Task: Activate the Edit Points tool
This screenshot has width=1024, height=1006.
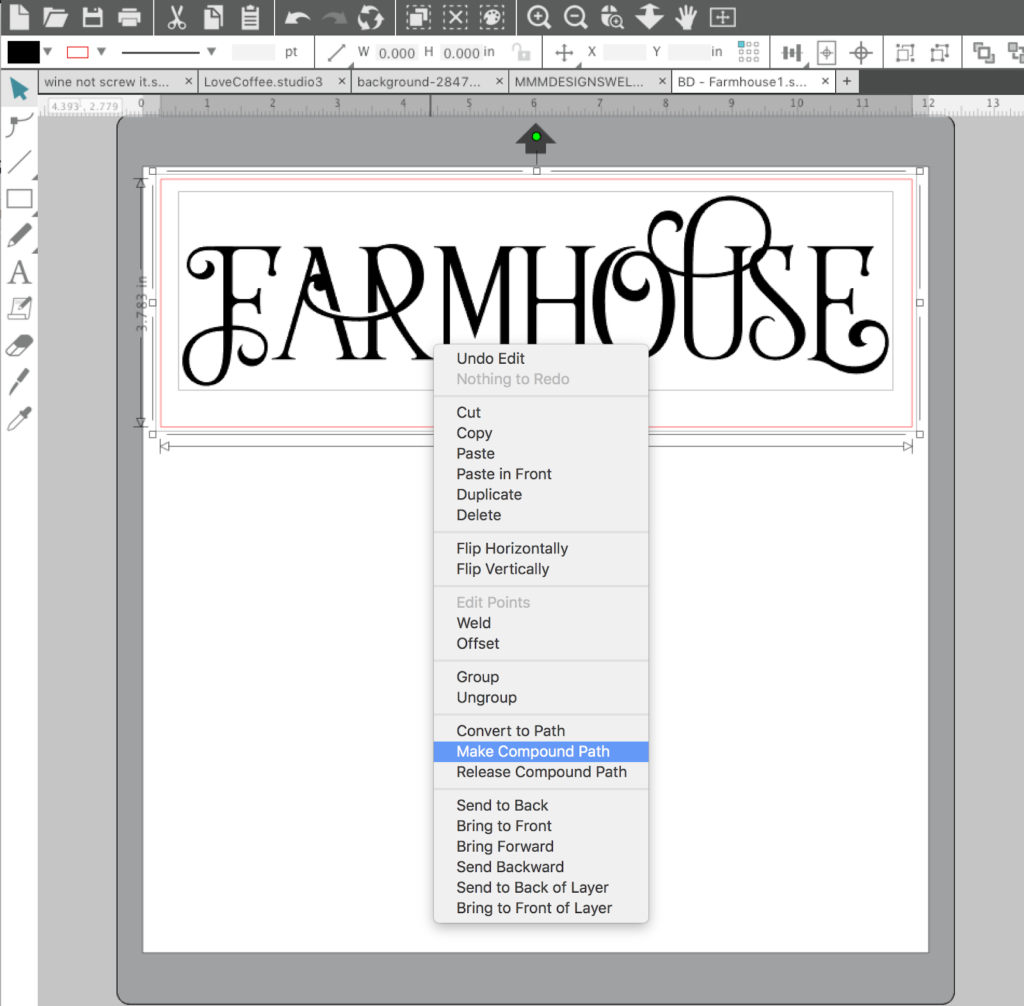Action: [x=17, y=125]
